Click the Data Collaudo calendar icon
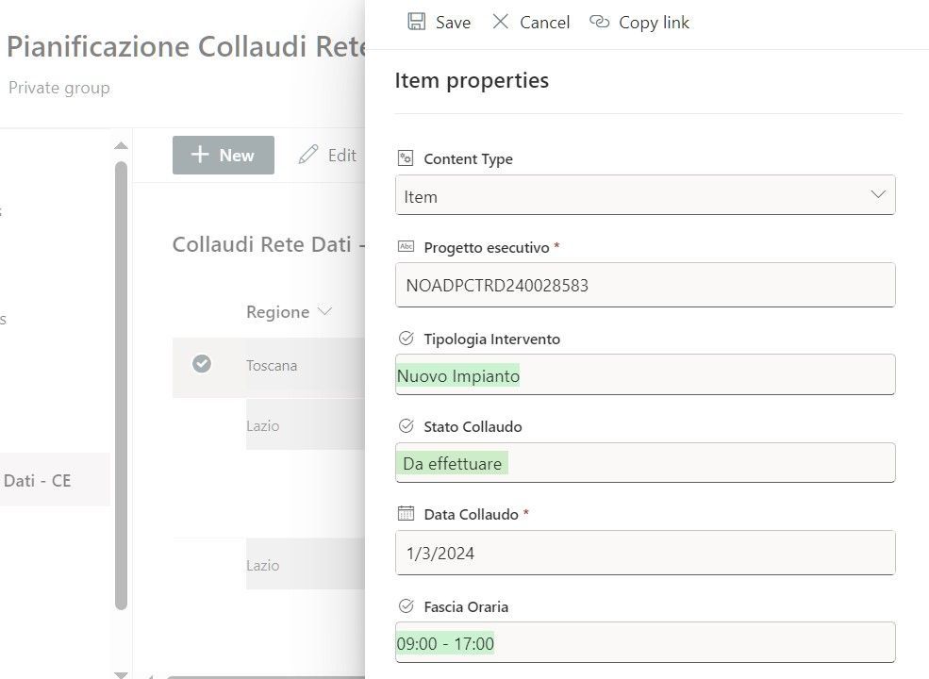This screenshot has width=929, height=679. click(406, 514)
